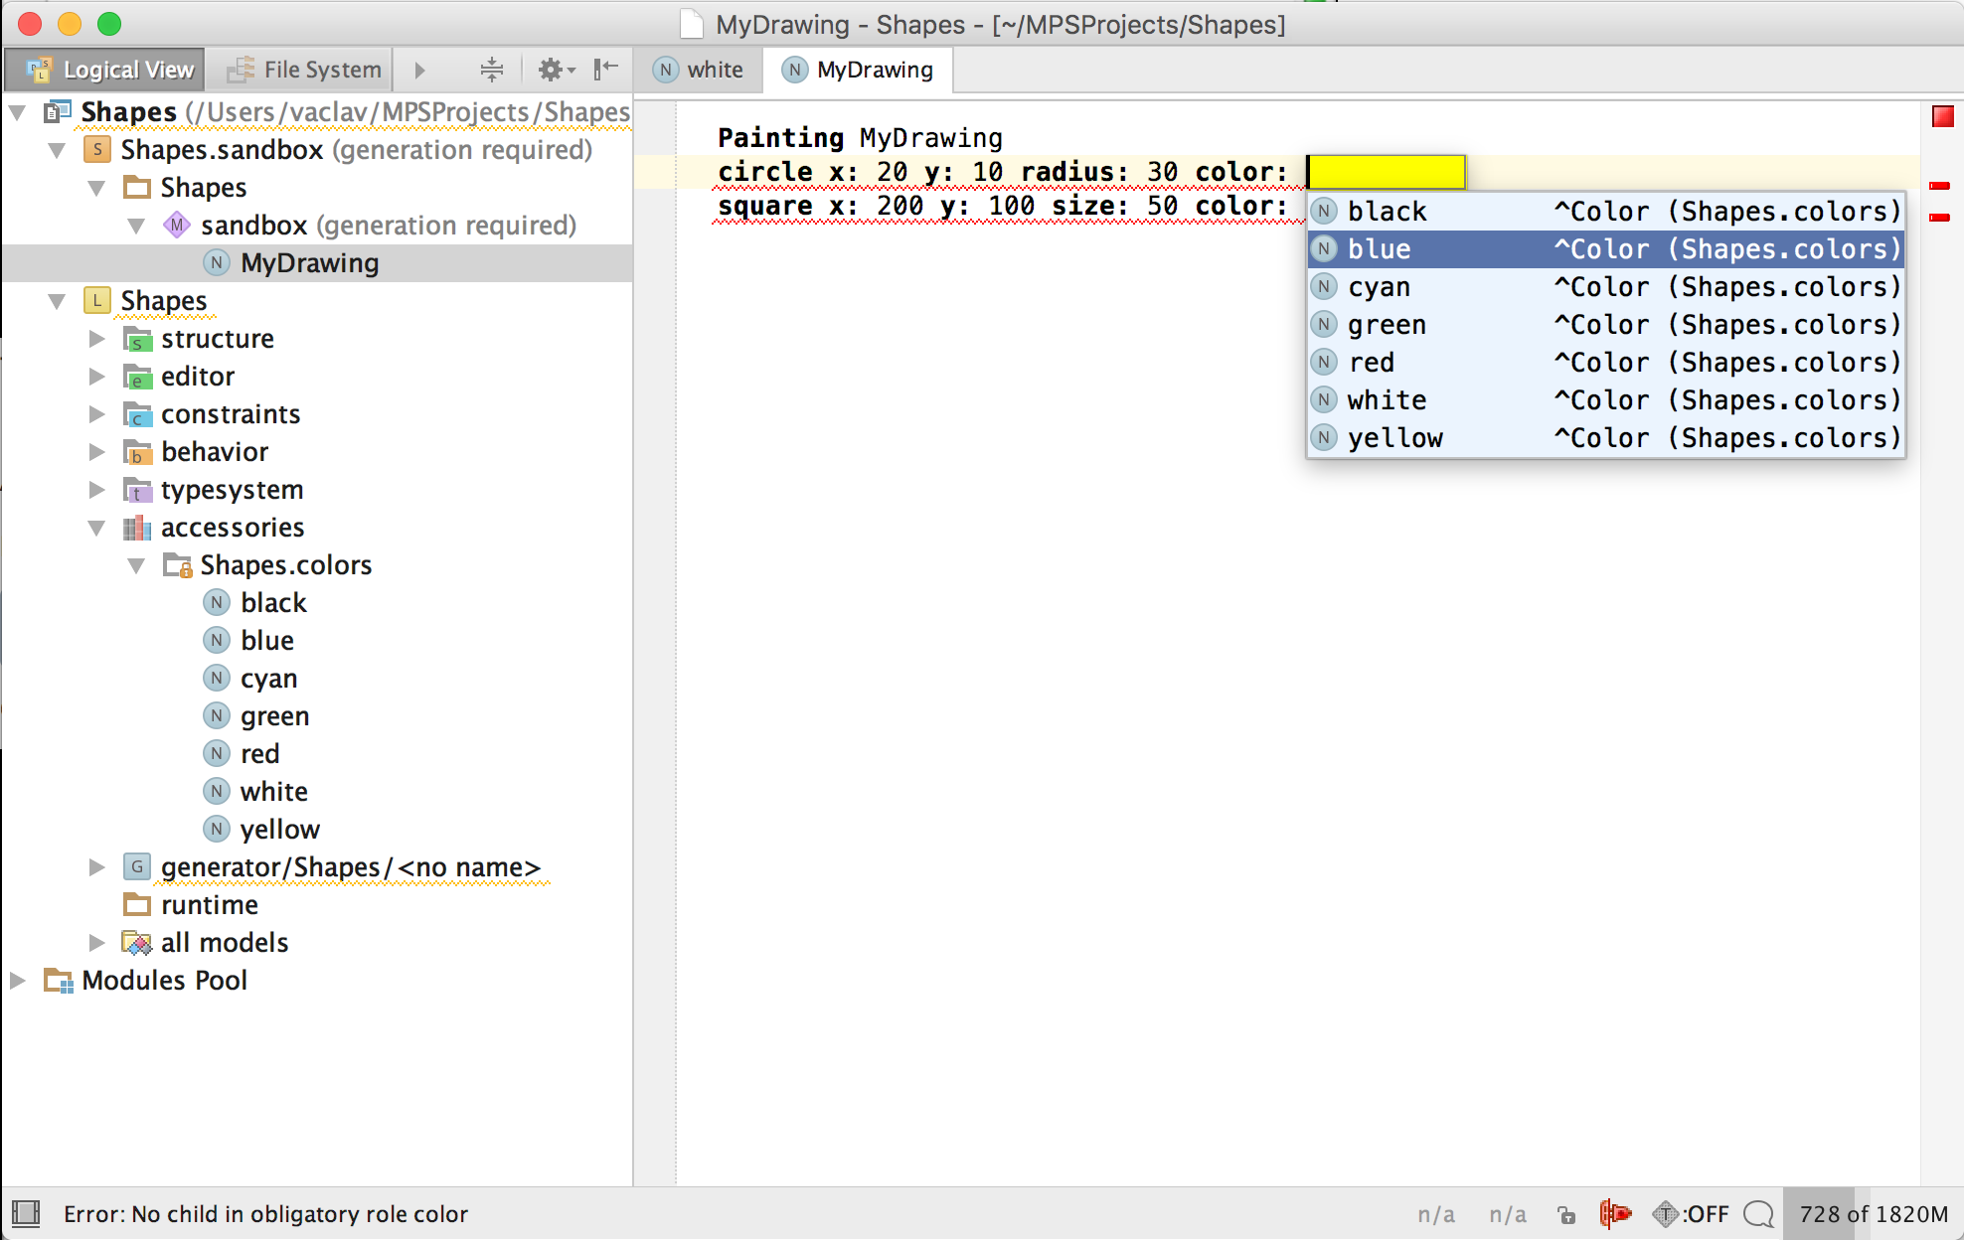Expand the Modules Pool node
The width and height of the screenshot is (1964, 1240).
click(18, 981)
